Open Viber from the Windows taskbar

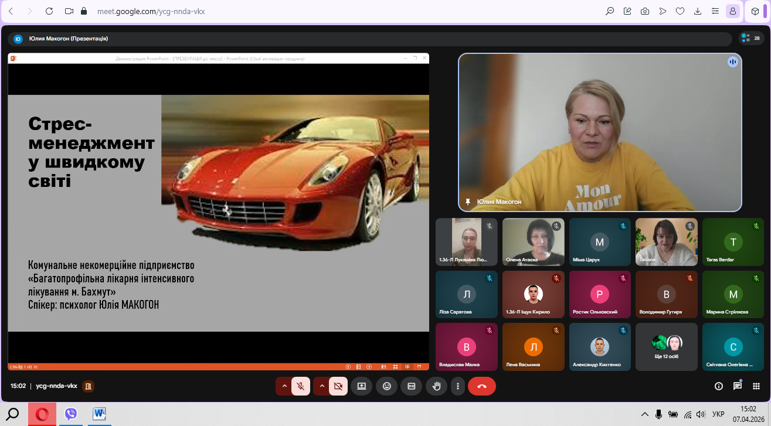click(x=71, y=414)
